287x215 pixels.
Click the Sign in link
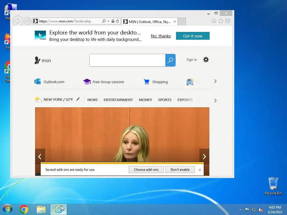(x=192, y=60)
